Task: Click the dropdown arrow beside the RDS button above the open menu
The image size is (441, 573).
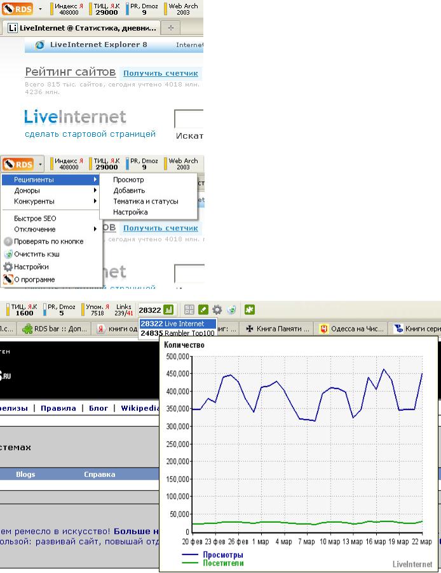Action: click(x=40, y=163)
